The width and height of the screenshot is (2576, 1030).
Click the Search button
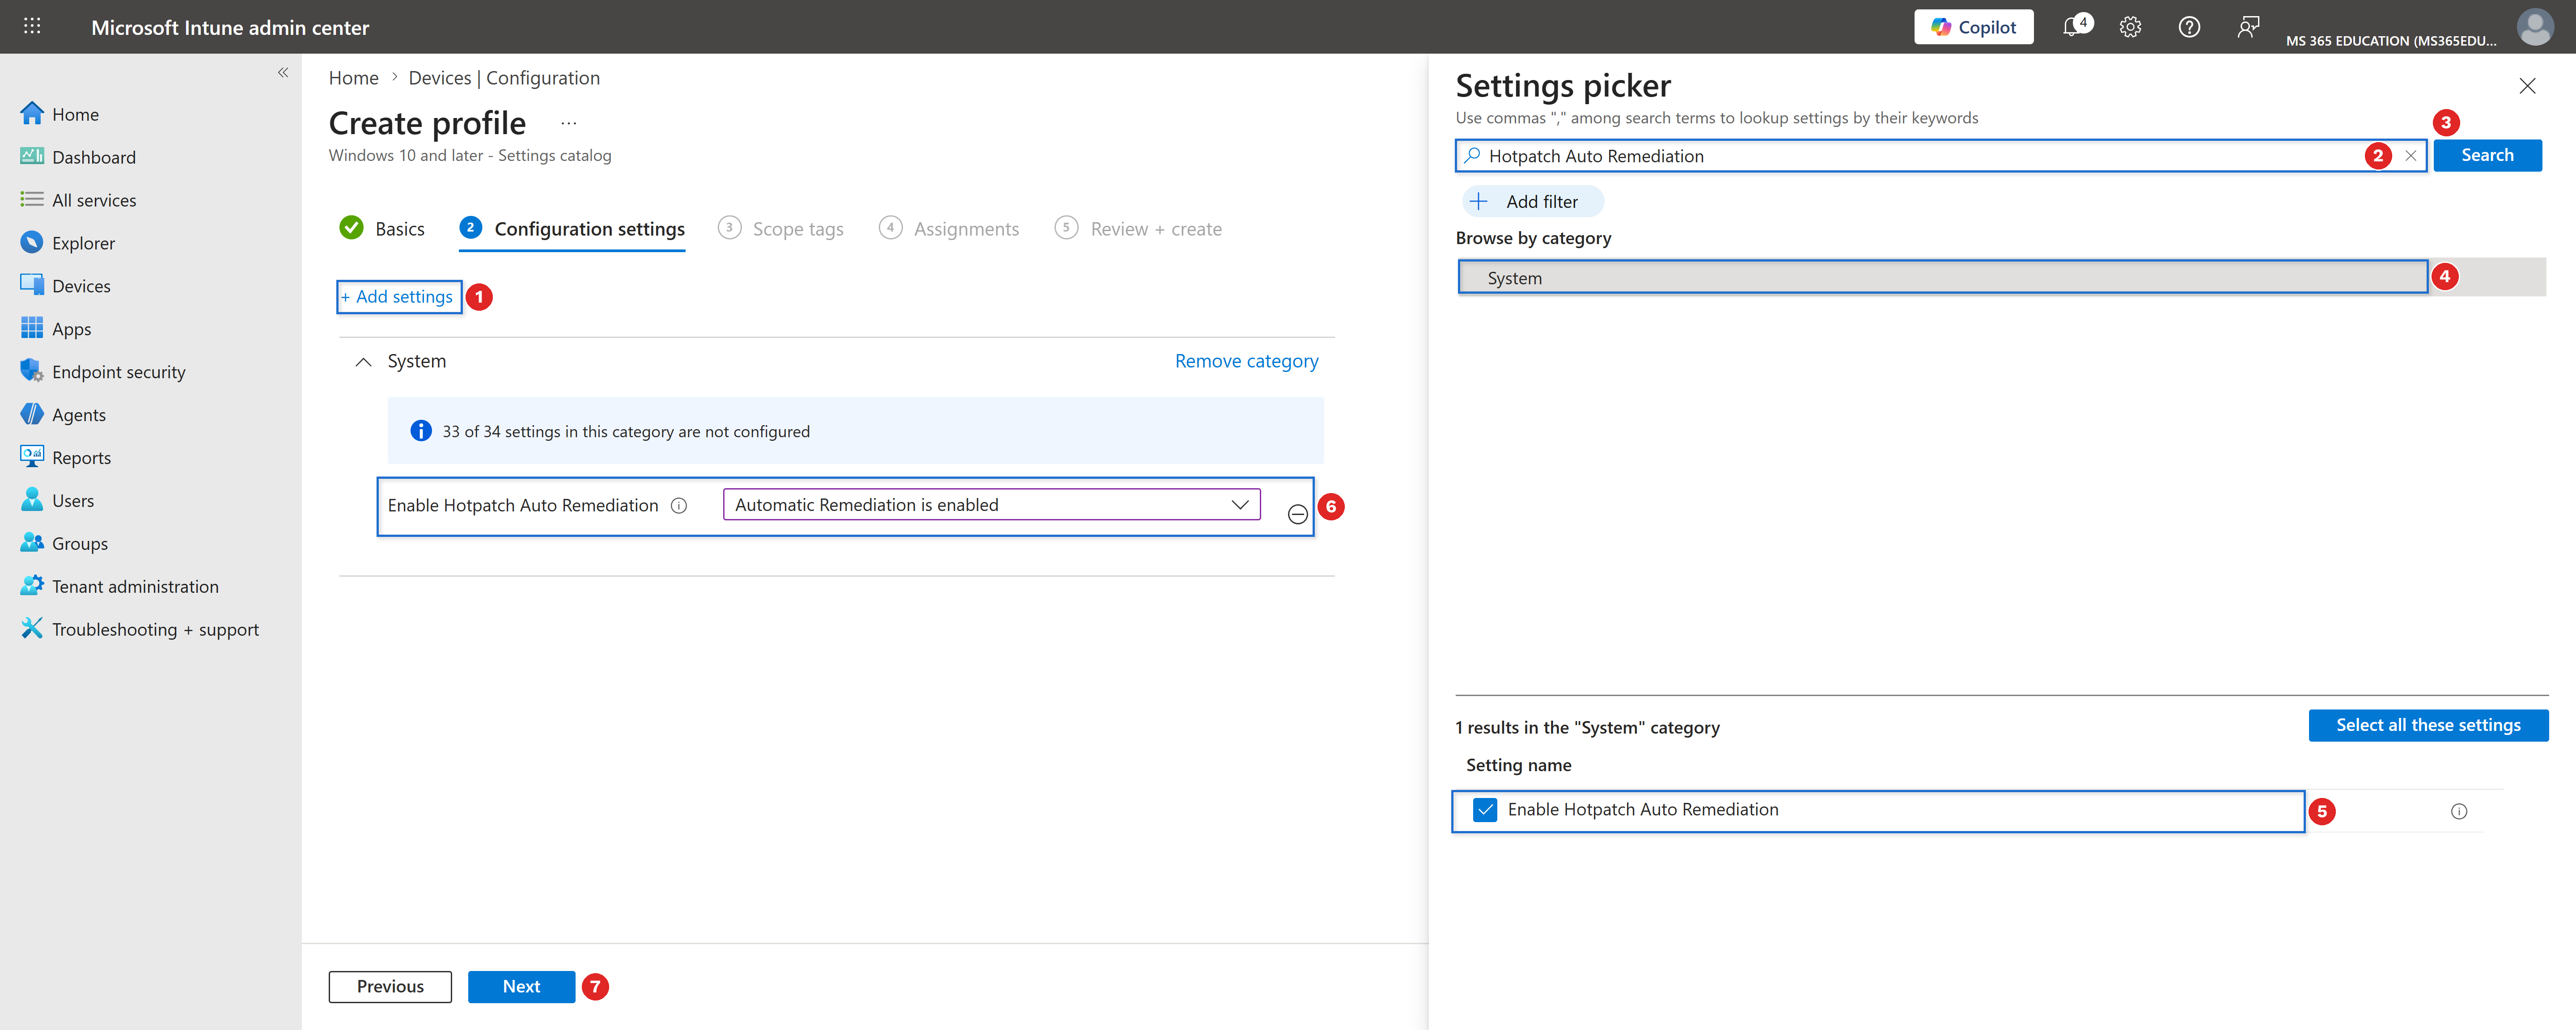pos(2487,155)
